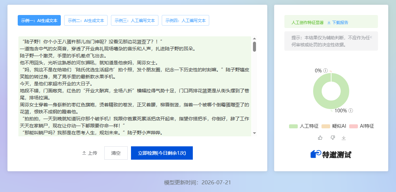Click info icon next to 100%
The width and height of the screenshot is (396, 192).
tap(351, 110)
